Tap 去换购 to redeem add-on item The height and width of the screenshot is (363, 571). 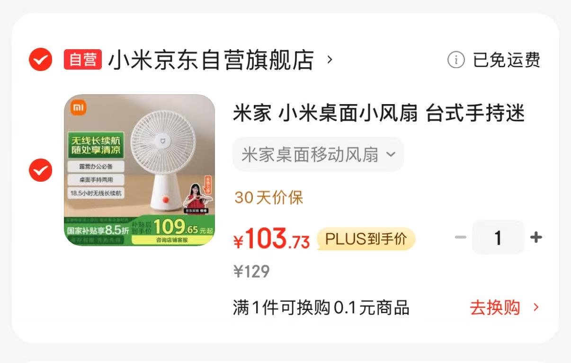pyautogui.click(x=495, y=308)
